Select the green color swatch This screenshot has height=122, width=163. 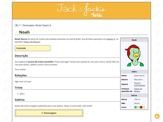tap(136, 107)
